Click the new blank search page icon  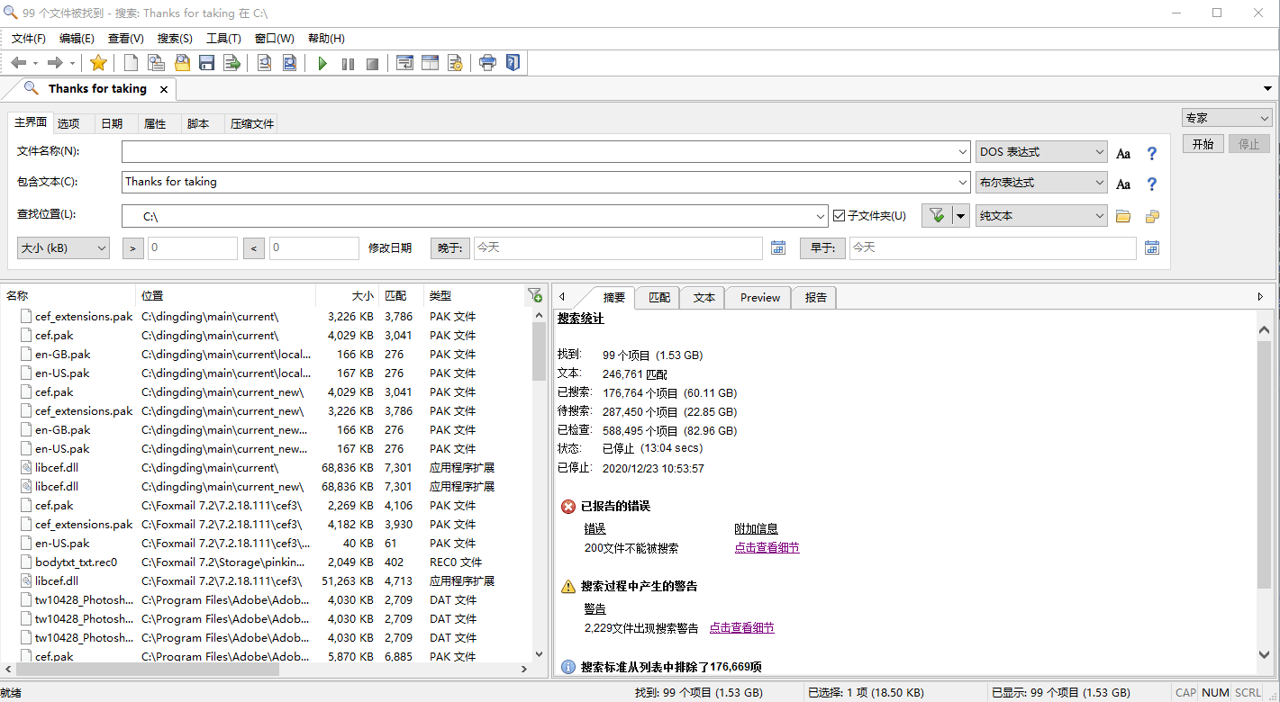tap(132, 63)
